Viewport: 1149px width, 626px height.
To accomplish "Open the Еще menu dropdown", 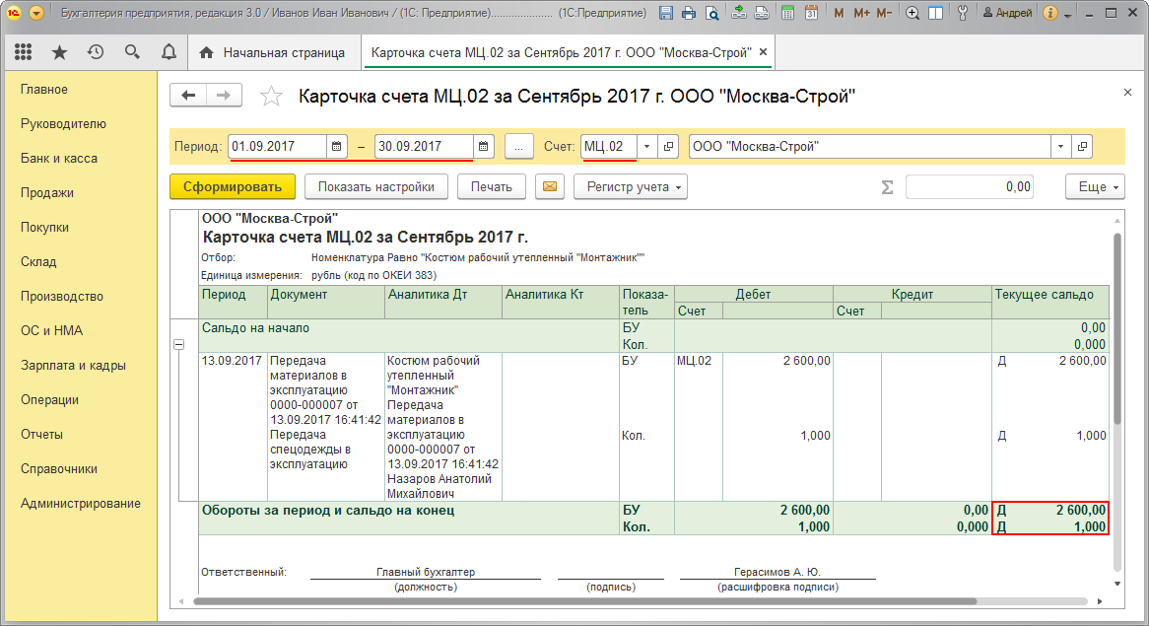I will 1094,186.
